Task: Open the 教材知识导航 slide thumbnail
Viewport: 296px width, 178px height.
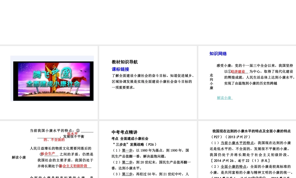Action: pyautogui.click(x=148, y=82)
